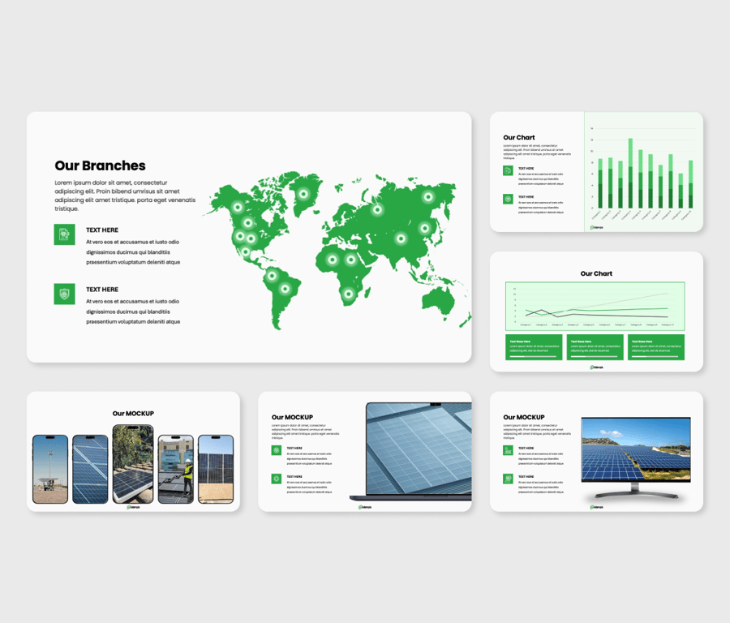
Task: Click the shield icon in Our Branches slide
Action: pos(65,294)
